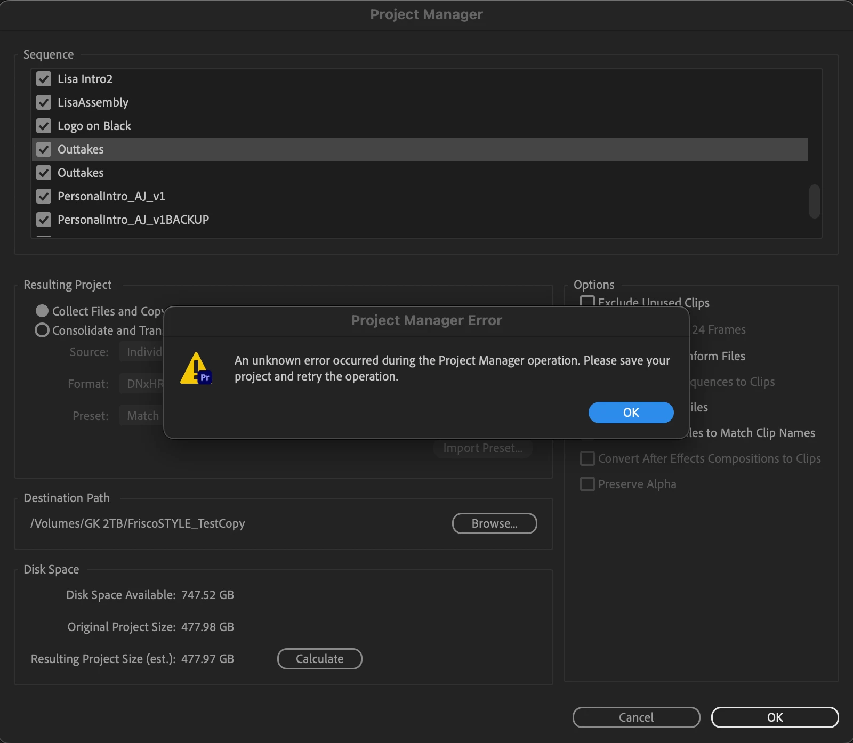Click the 477.97 GB resulting size value
This screenshot has width=853, height=743.
[x=207, y=659]
